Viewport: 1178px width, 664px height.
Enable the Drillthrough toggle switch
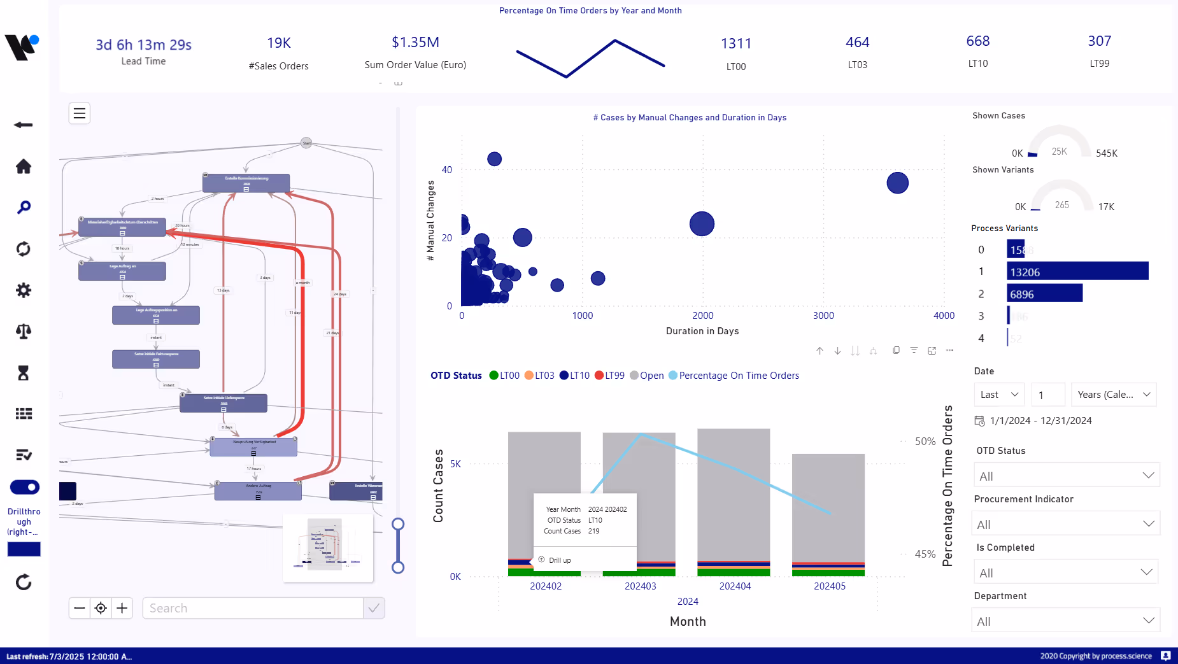pos(24,486)
